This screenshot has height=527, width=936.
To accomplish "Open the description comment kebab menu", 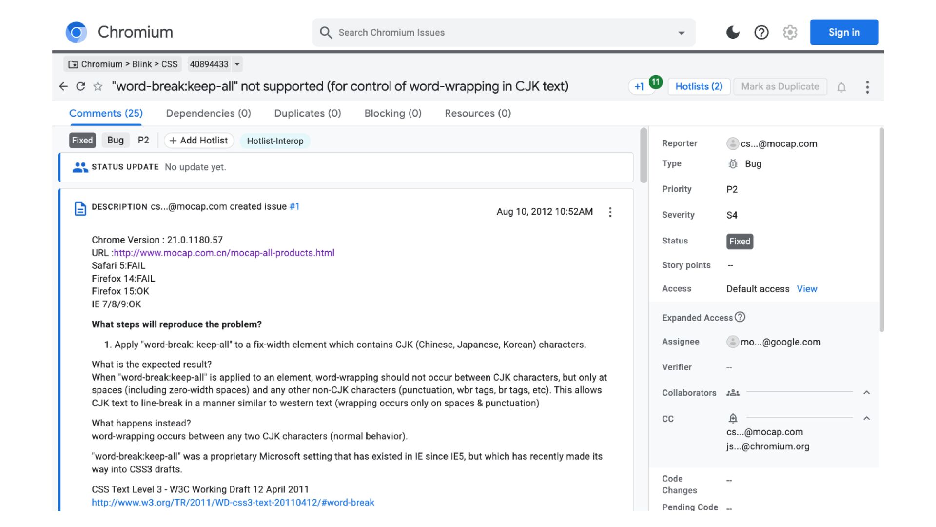I will tap(610, 212).
